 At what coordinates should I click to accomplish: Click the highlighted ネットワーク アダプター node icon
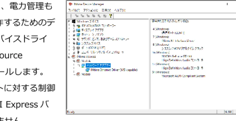click(x=83, y=65)
